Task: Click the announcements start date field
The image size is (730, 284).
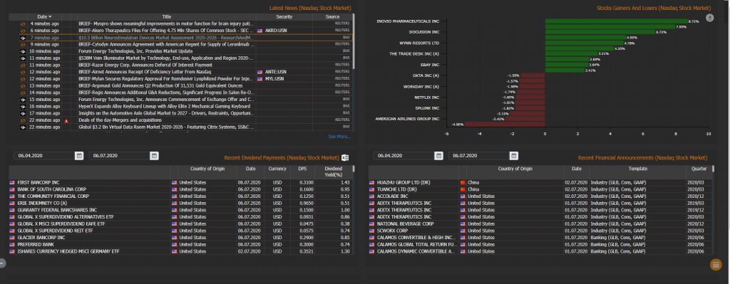Action: coord(403,156)
